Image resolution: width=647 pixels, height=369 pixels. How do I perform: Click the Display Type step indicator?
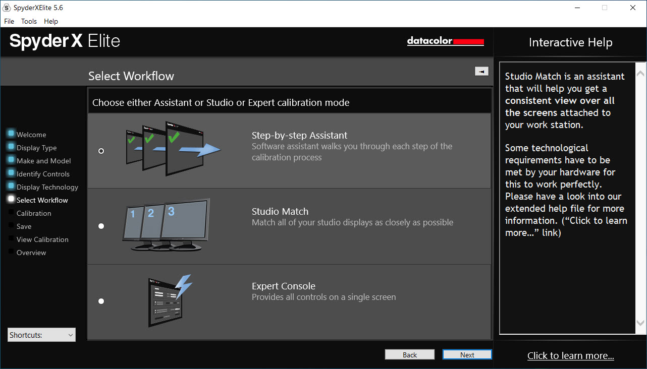point(11,147)
